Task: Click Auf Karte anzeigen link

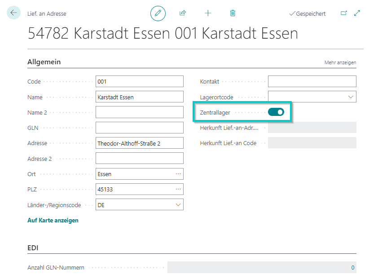Action: 53,220
